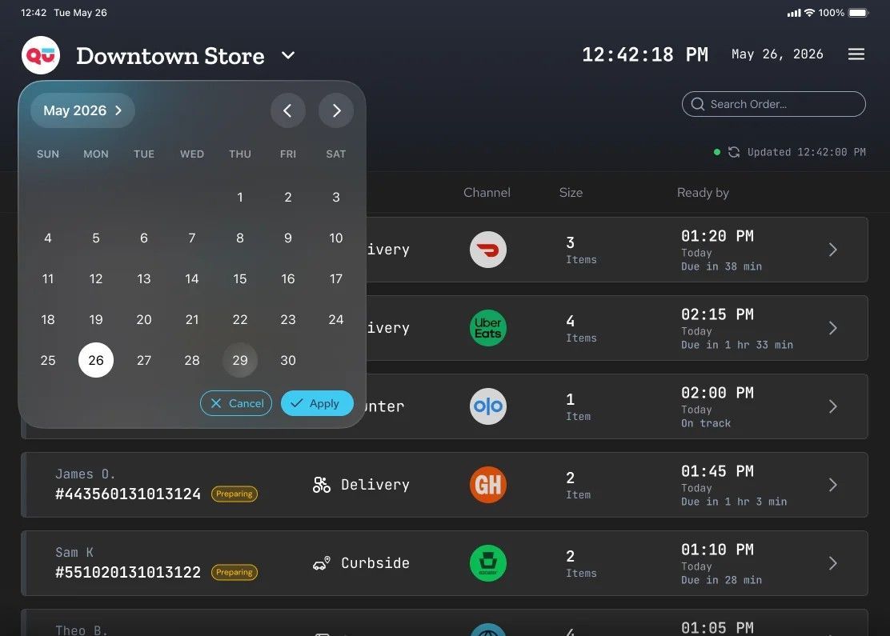Open the May 2026 month picker
The width and height of the screenshot is (890, 636).
pyautogui.click(x=83, y=110)
